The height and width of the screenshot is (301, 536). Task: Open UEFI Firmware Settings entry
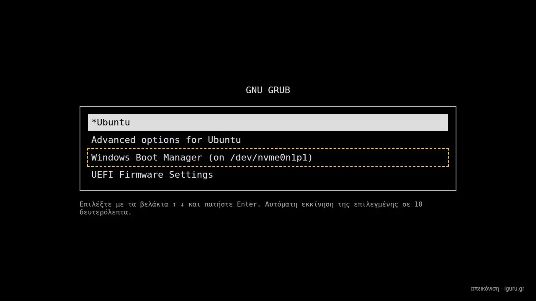pyautogui.click(x=268, y=175)
